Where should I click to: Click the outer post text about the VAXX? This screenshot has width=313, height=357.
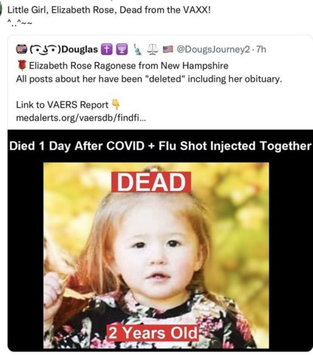109,10
